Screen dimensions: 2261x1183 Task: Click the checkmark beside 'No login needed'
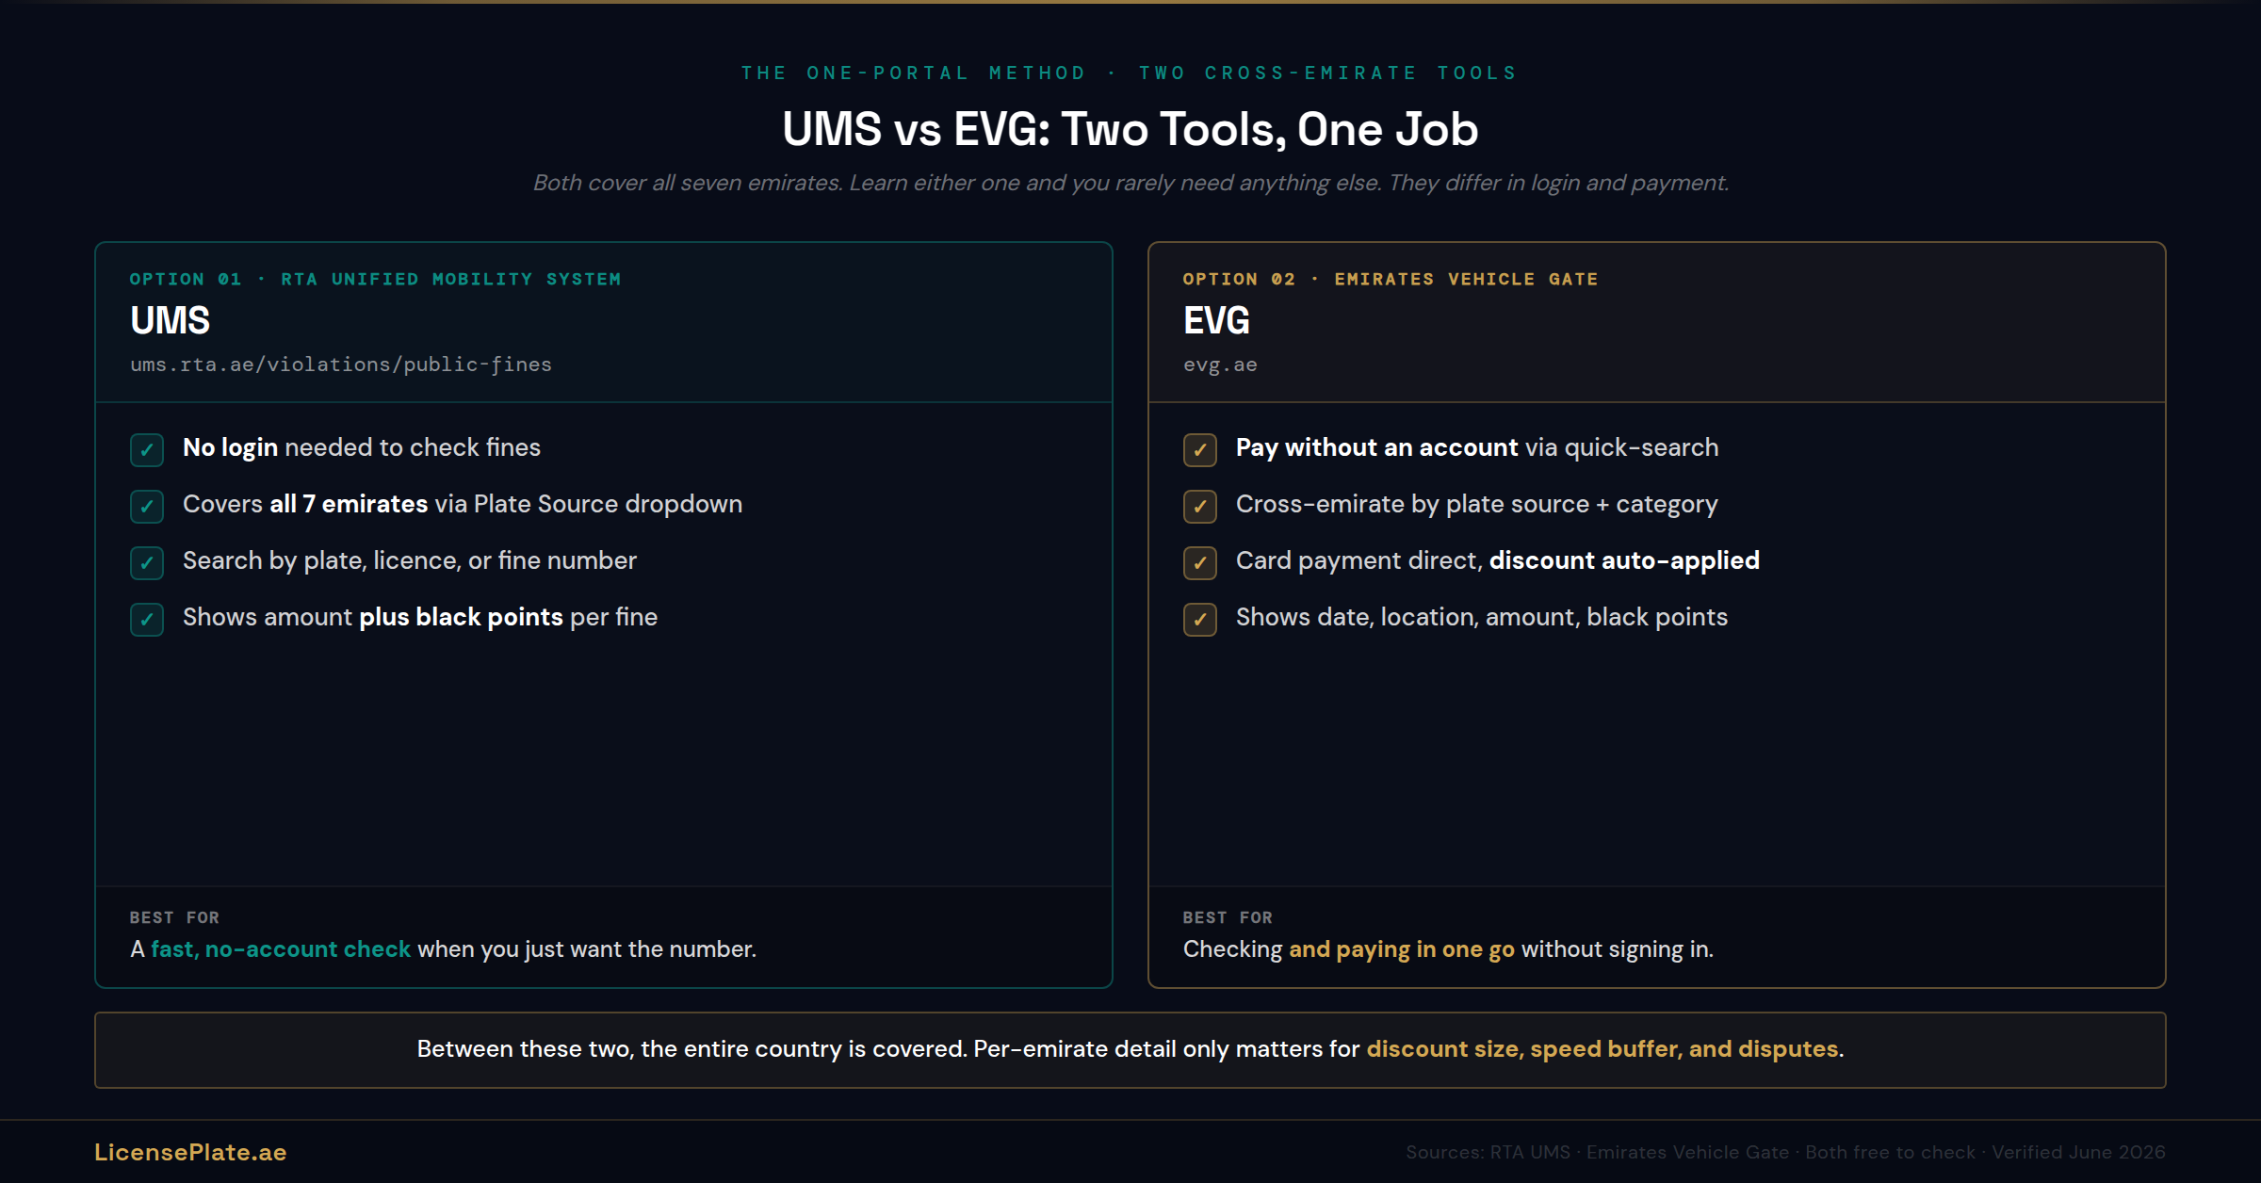[147, 449]
